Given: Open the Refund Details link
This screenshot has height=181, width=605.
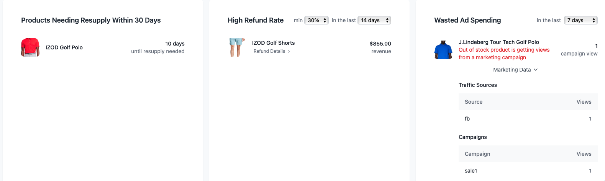Looking at the screenshot, I should [x=269, y=51].
